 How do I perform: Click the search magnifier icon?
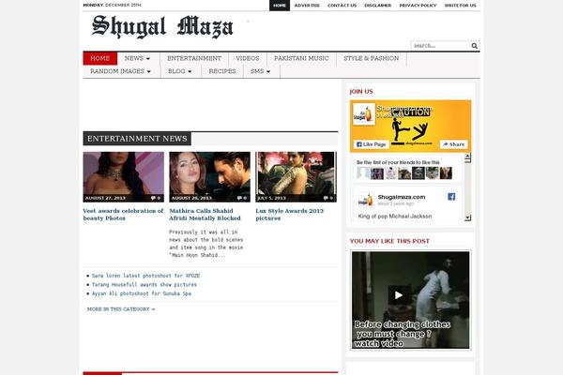(x=474, y=46)
